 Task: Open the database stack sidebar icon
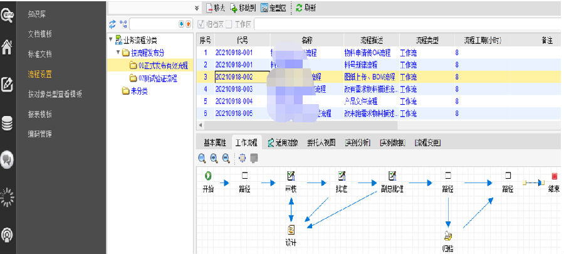coord(8,123)
